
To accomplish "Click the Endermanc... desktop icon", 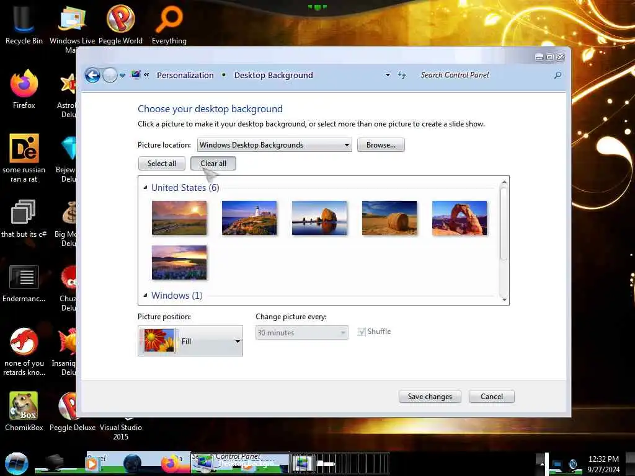I will [24, 283].
